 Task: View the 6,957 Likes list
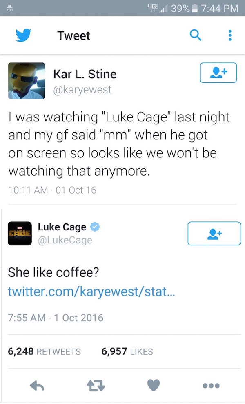(x=127, y=351)
